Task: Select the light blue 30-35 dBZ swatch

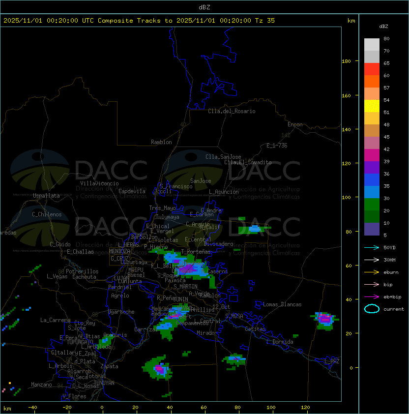Action: (372, 192)
